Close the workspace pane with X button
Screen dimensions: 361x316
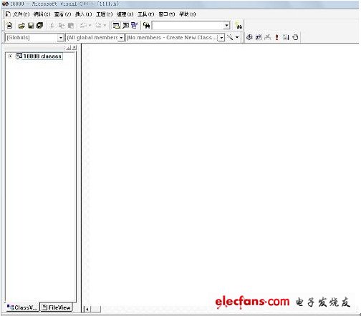74,48
